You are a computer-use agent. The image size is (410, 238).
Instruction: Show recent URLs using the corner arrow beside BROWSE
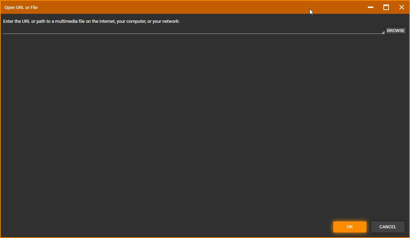(383, 32)
